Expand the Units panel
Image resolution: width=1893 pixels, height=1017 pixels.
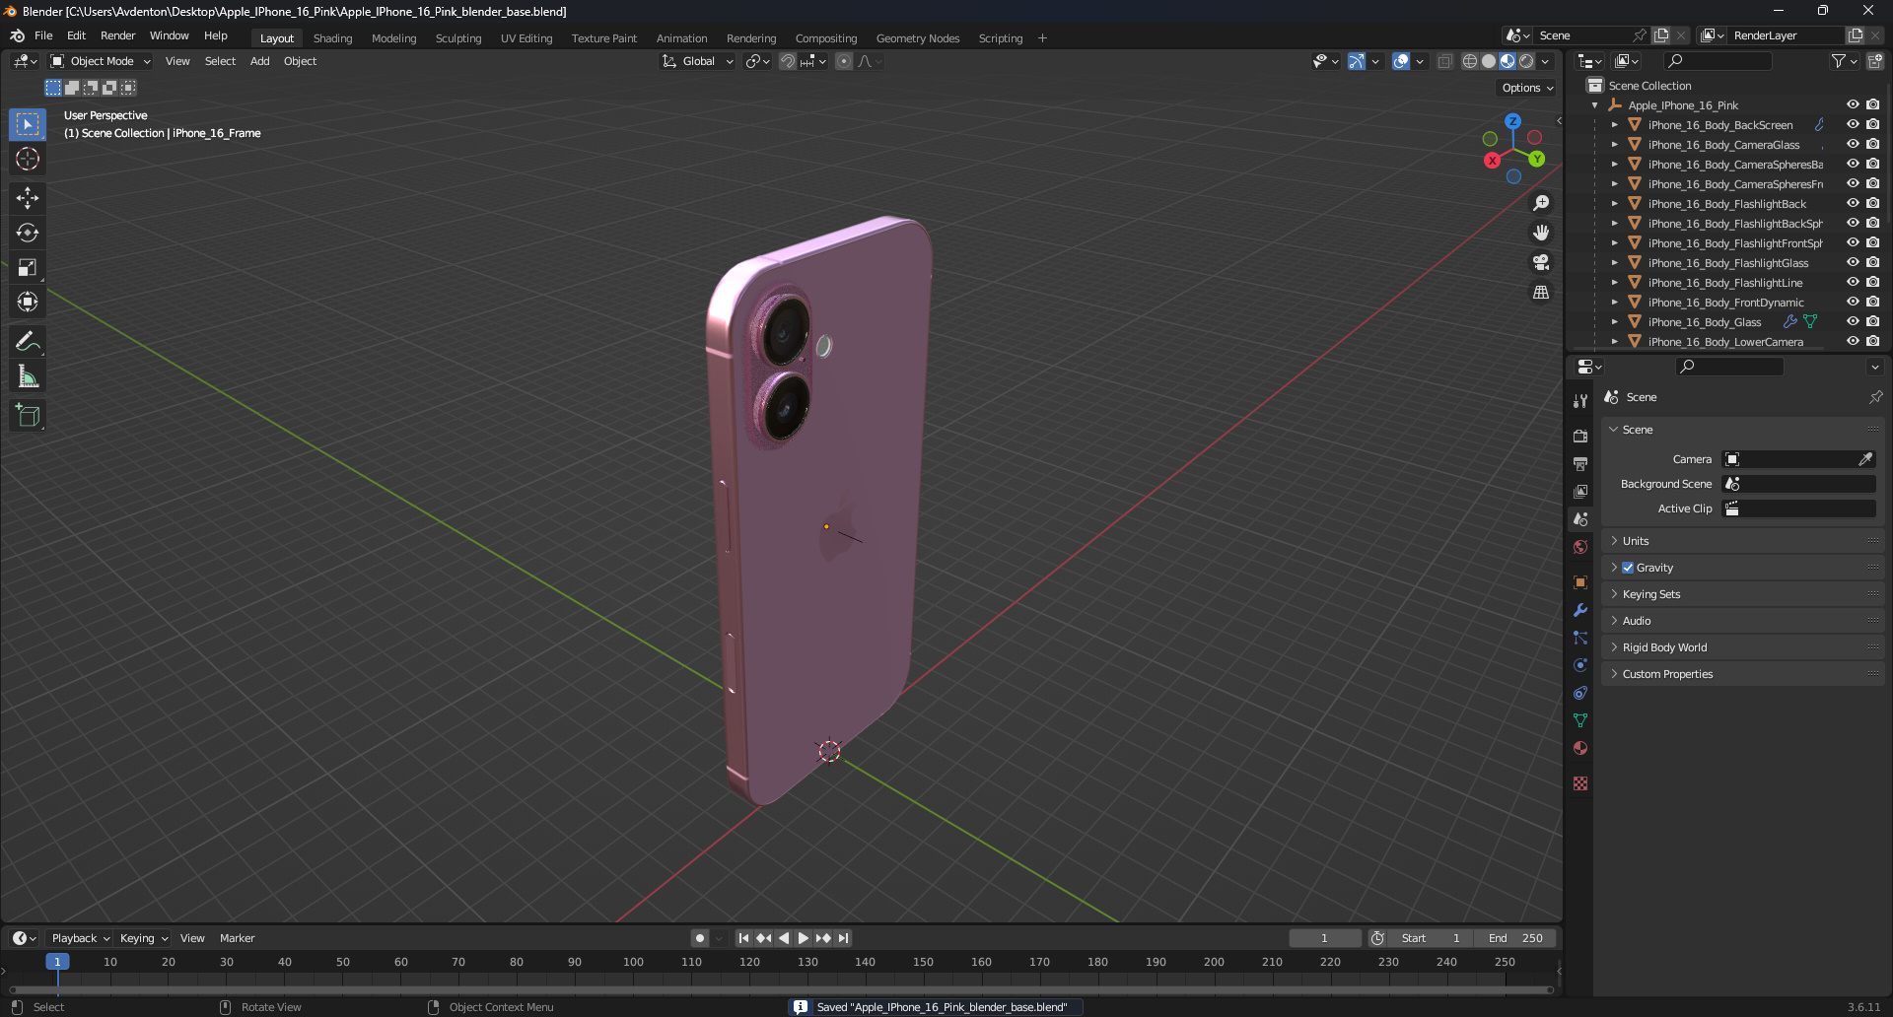point(1743,541)
